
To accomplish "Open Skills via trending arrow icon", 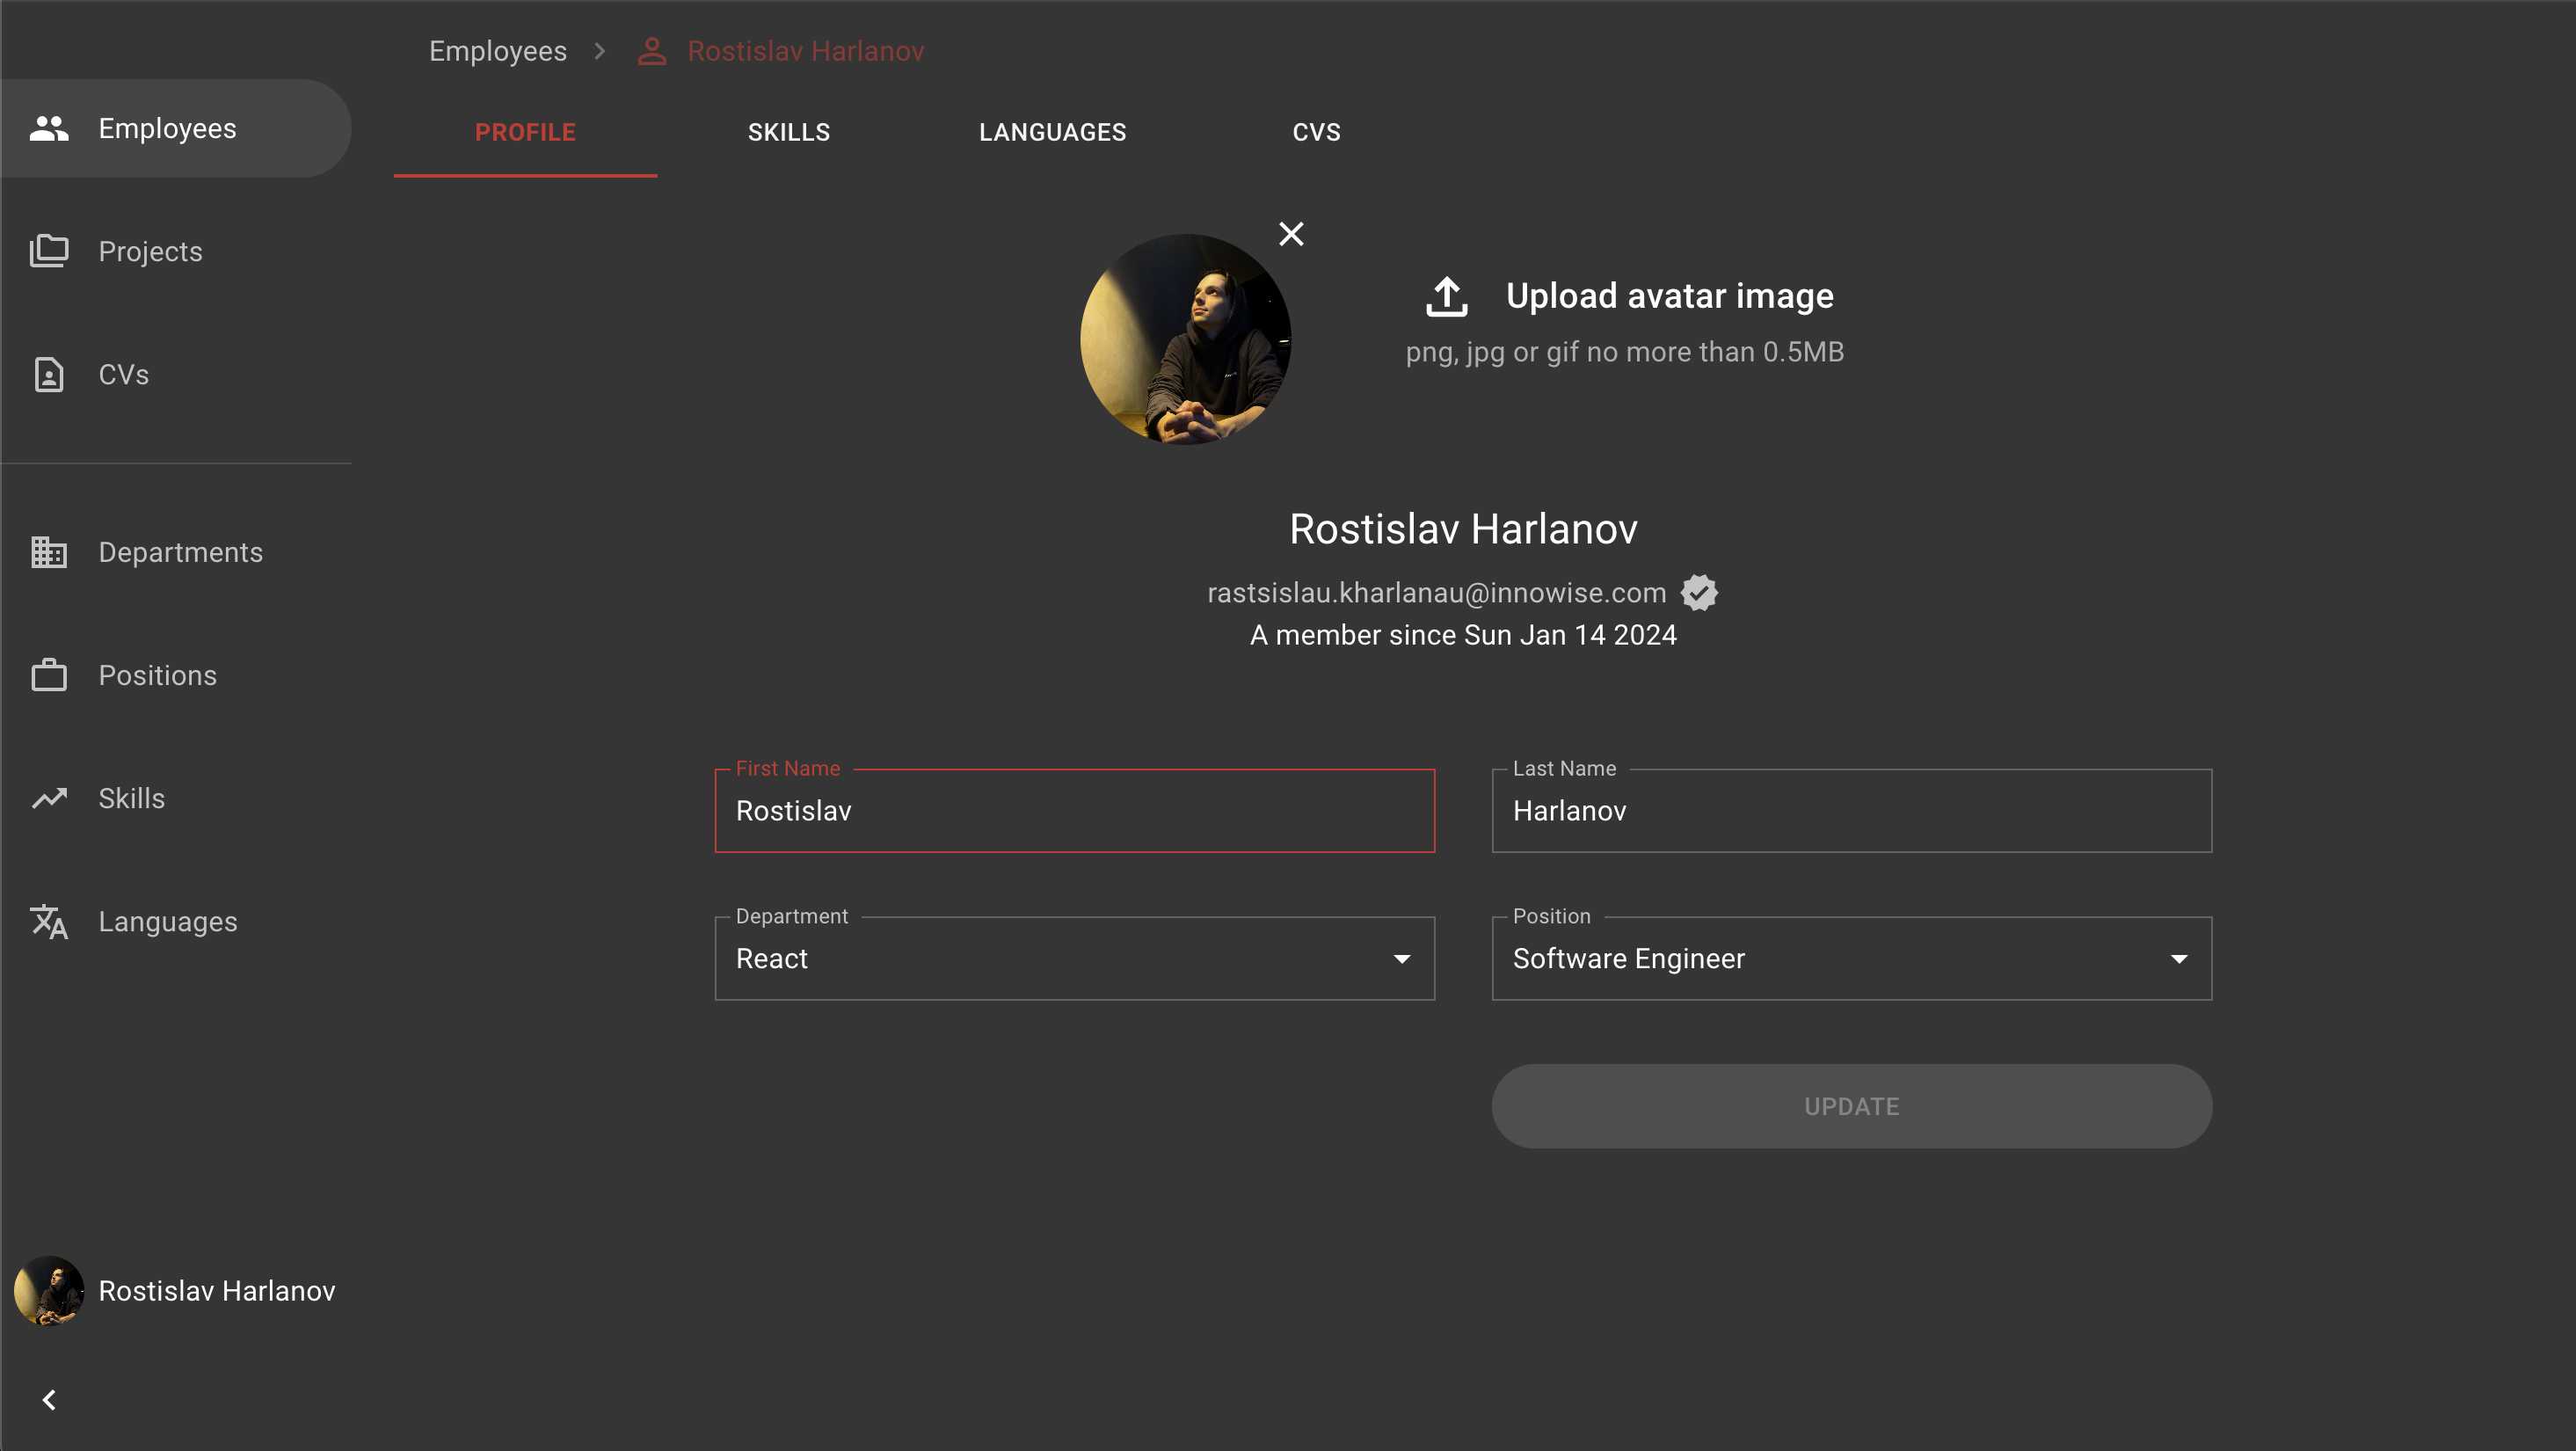I will click(48, 798).
